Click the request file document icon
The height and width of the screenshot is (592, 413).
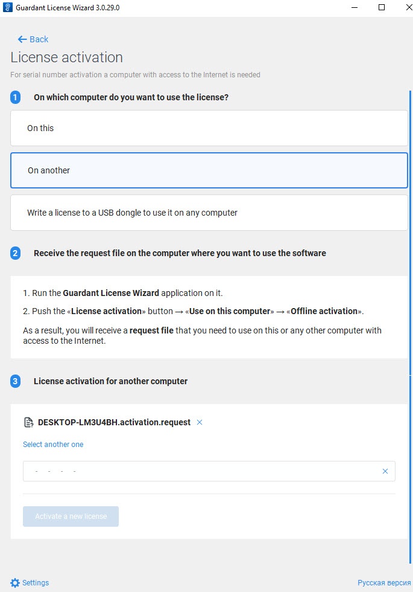(x=28, y=422)
